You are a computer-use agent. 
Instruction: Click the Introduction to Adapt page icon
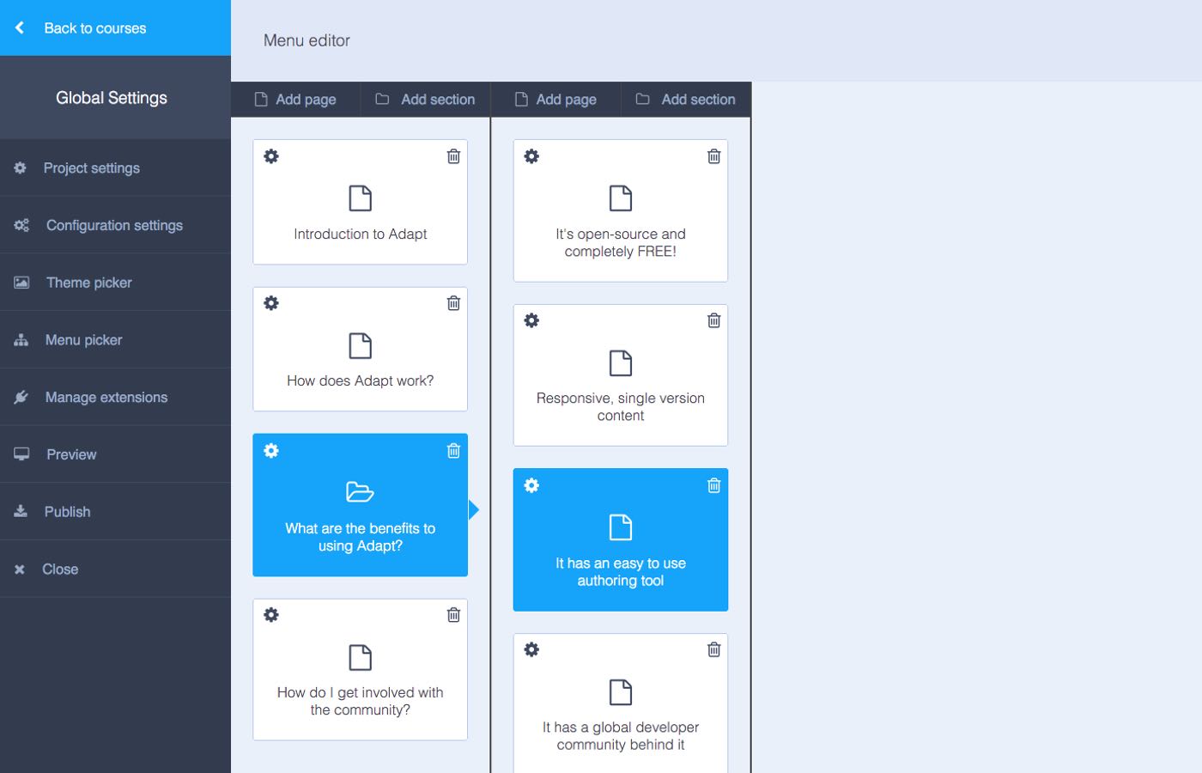(361, 198)
